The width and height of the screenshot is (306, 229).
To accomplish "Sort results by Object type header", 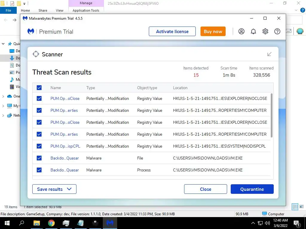I will tap(147, 88).
